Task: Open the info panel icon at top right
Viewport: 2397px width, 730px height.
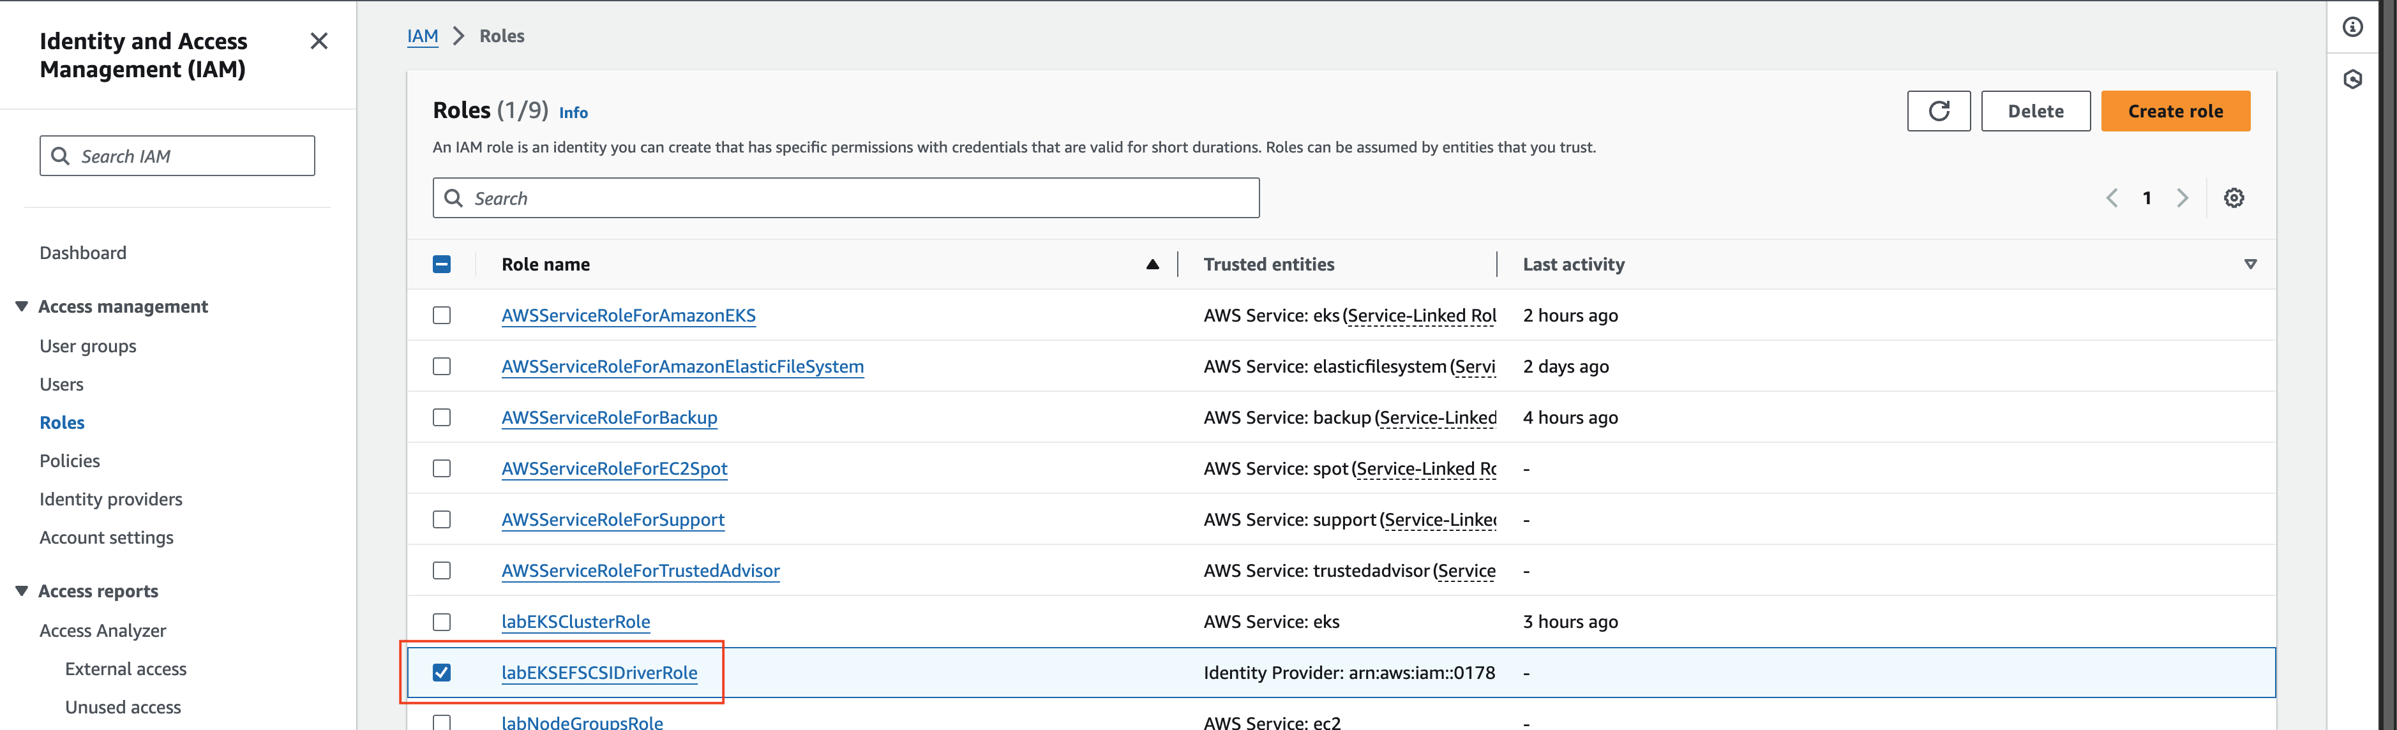Action: coord(2352,27)
